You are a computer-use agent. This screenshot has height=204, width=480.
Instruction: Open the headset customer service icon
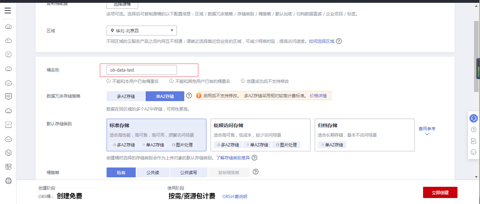point(474,118)
